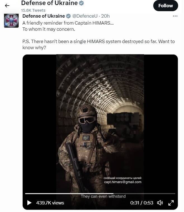Click the Defense of Ukraine header title
The height and width of the screenshot is (212, 184).
[x=49, y=3]
